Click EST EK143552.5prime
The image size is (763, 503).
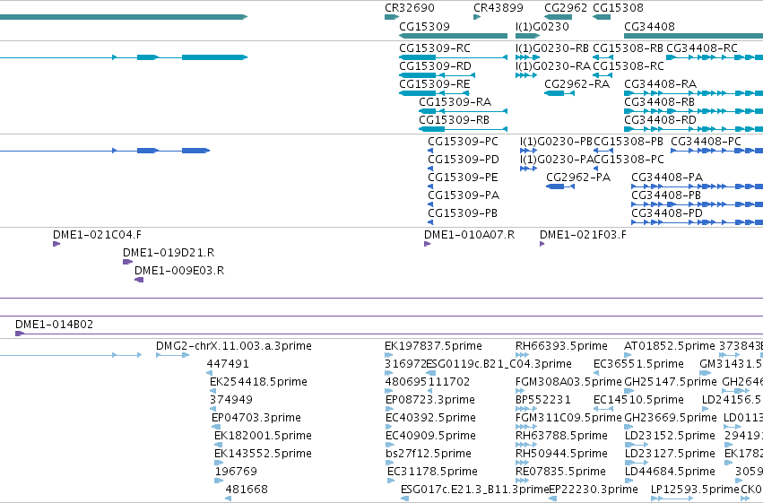pos(219,463)
